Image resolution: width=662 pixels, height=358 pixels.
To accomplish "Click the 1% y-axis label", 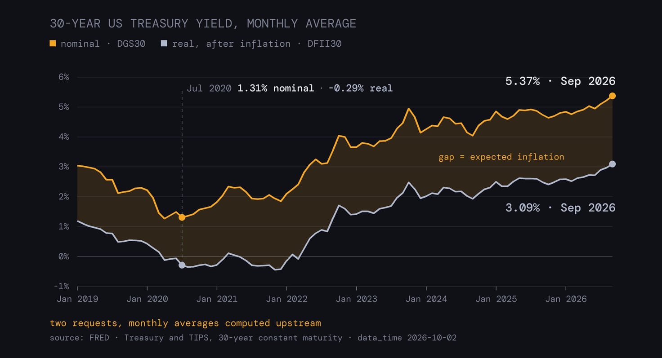I will (x=64, y=226).
